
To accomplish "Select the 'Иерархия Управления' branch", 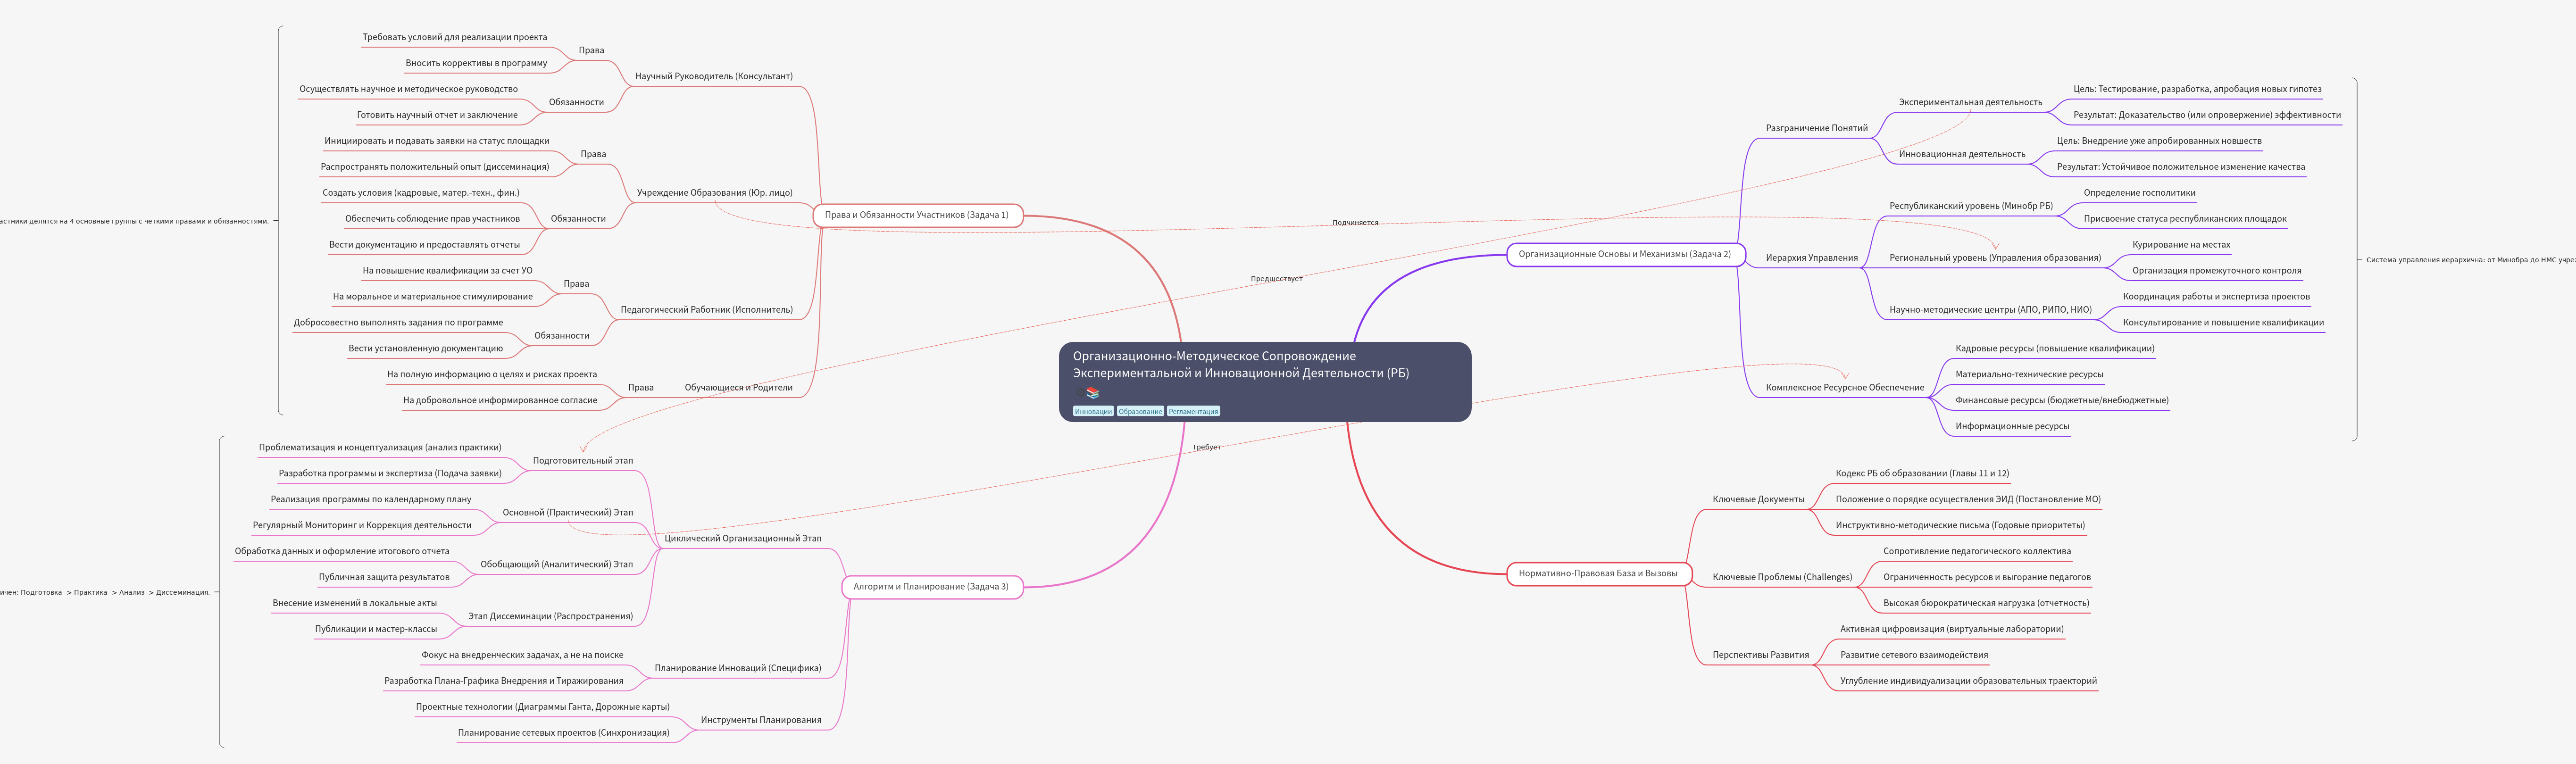I will pos(1811,258).
